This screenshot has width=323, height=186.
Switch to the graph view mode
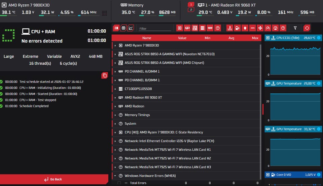[131, 28]
